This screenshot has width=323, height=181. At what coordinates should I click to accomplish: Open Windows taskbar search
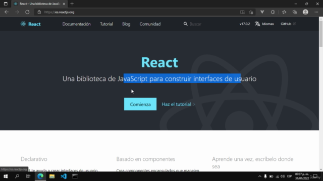point(17,176)
